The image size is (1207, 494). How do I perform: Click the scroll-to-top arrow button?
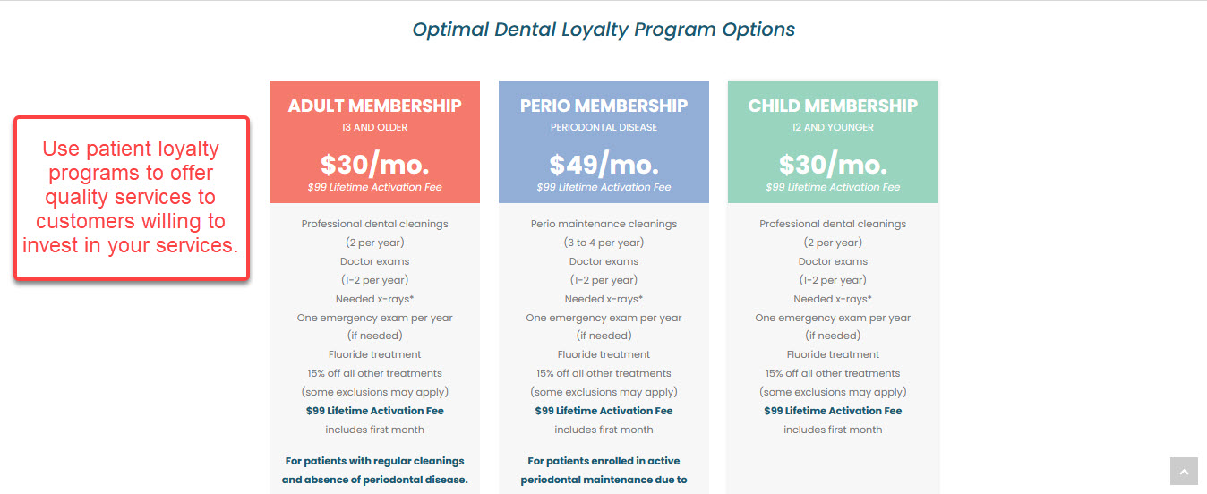coord(1183,472)
